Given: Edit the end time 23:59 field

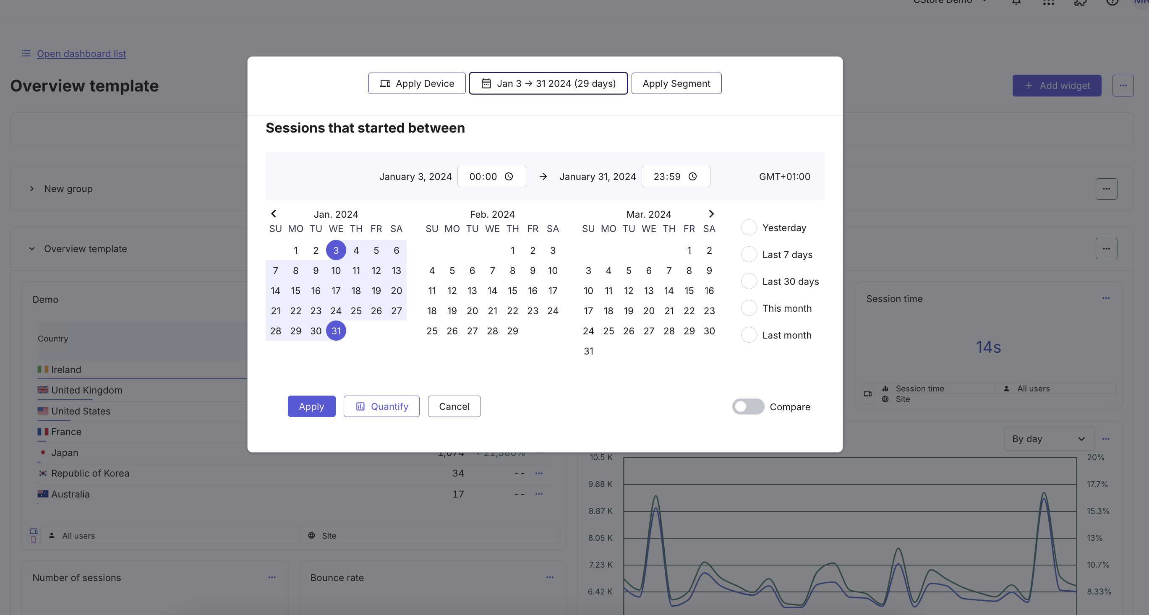Looking at the screenshot, I should click(x=676, y=177).
